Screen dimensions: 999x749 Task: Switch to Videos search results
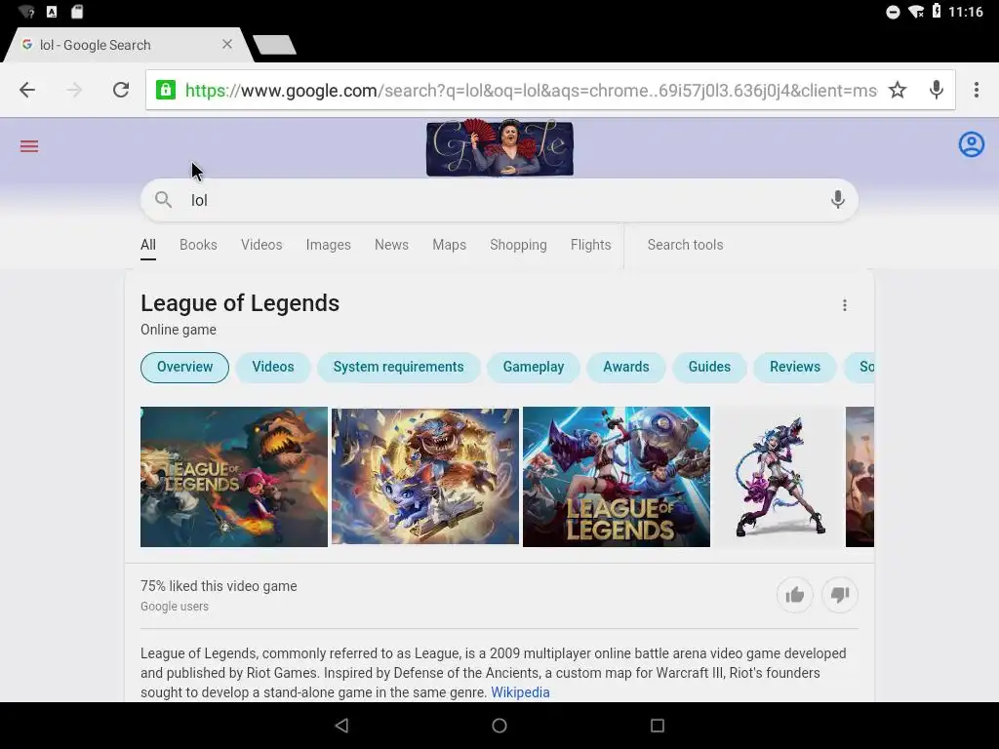tap(261, 245)
